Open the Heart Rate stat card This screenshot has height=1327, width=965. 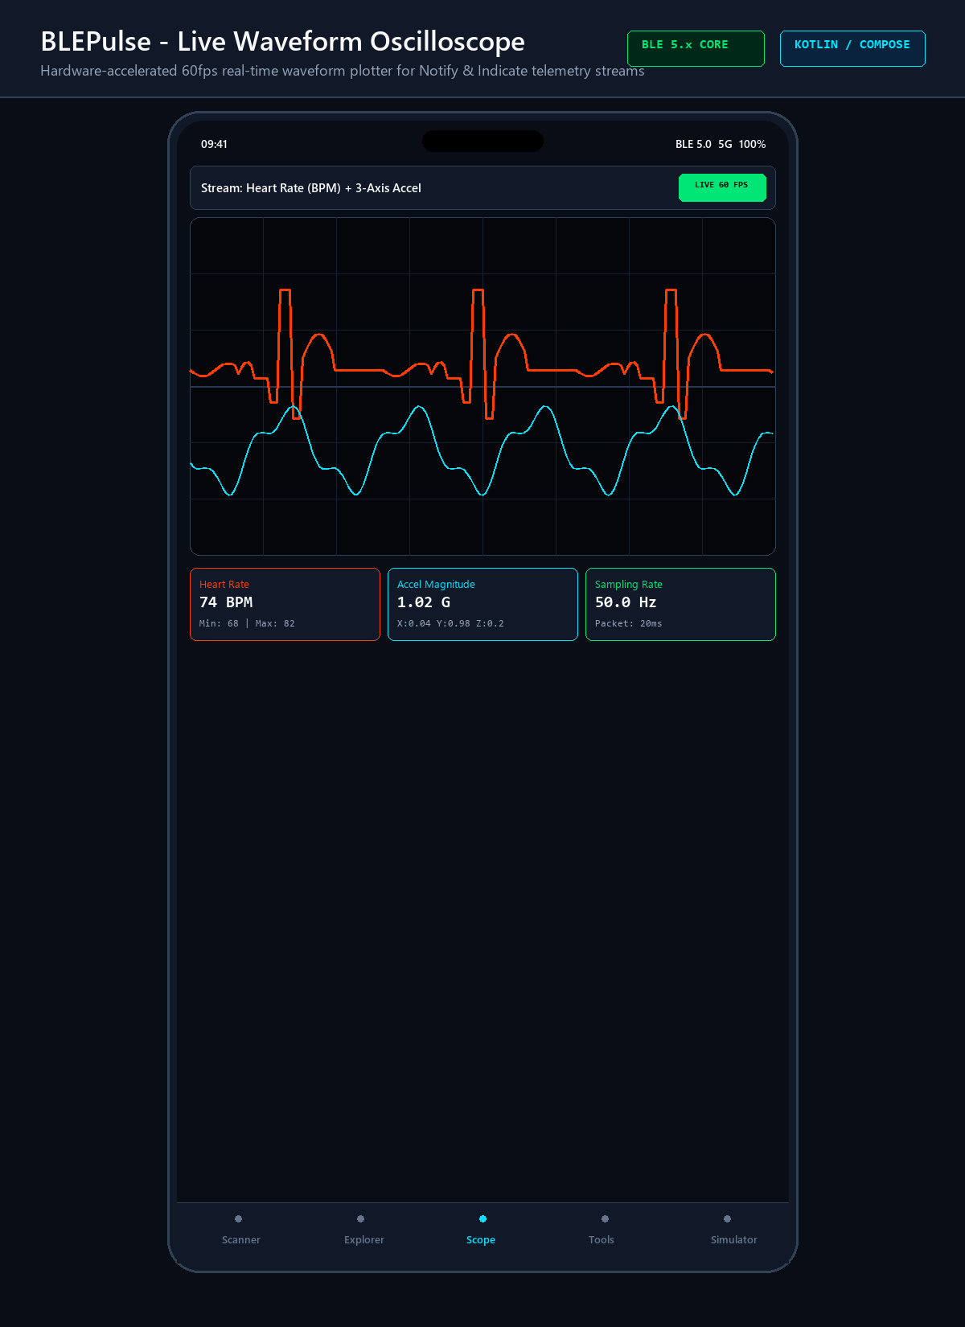(285, 604)
